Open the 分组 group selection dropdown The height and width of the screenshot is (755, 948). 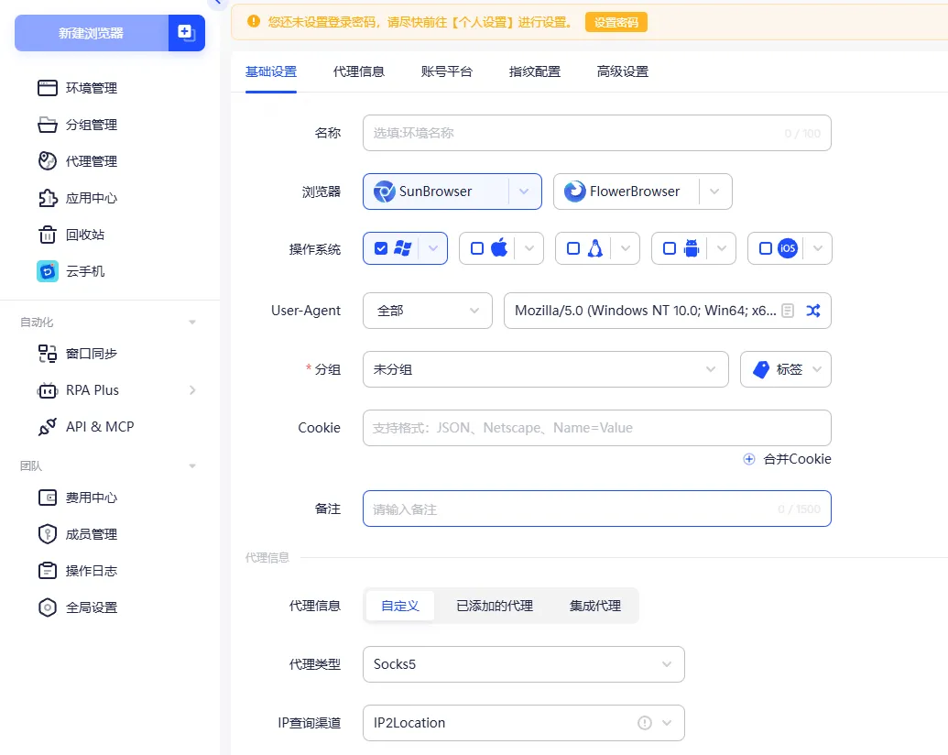tap(545, 368)
